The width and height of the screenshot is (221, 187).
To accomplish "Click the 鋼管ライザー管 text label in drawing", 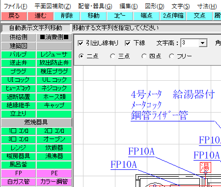I will click(x=159, y=116).
